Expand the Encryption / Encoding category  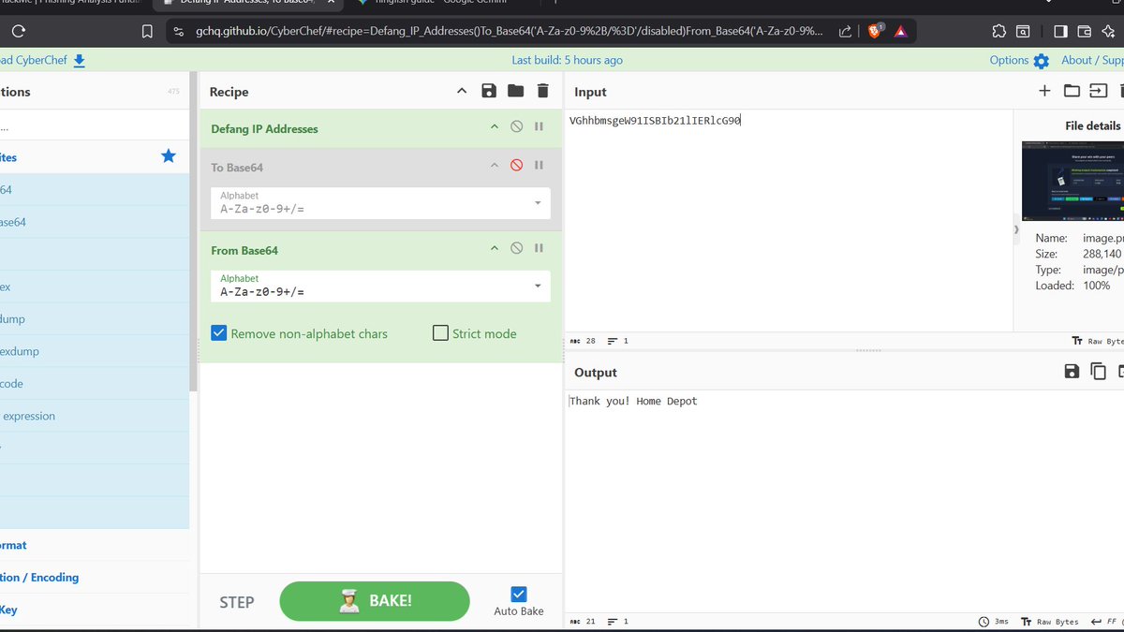point(94,577)
